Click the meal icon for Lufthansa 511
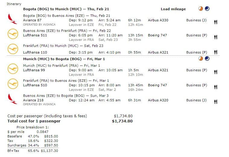 (216, 37)
